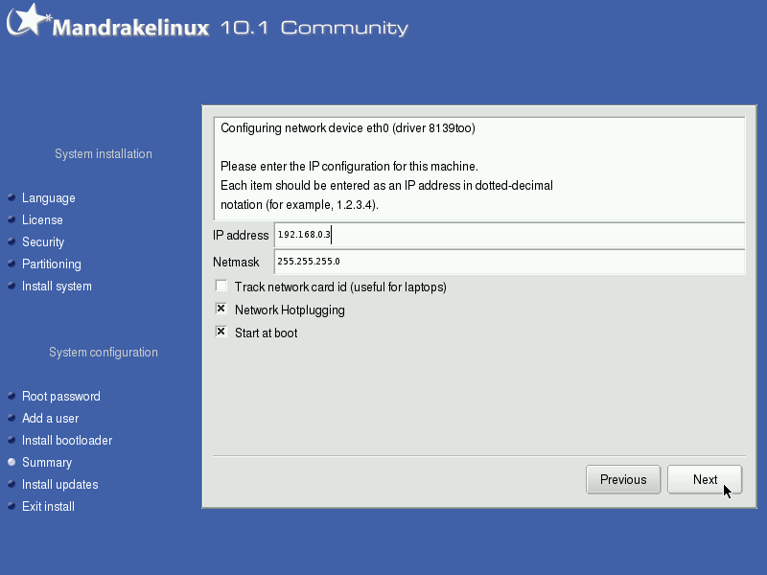Click the '10.1 Community' title text
767x575 pixels.
coord(314,28)
